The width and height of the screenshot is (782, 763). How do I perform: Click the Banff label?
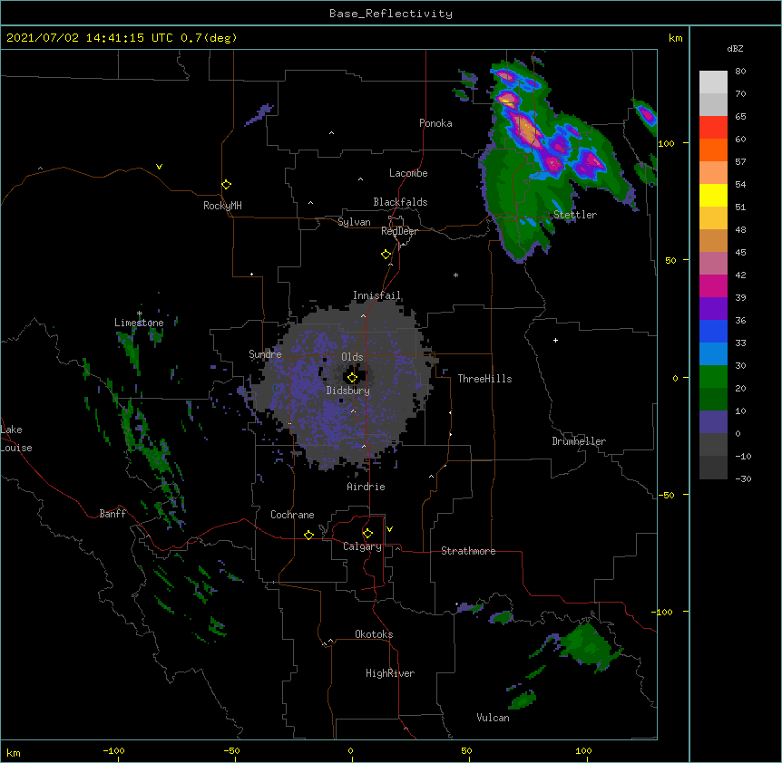tap(112, 514)
